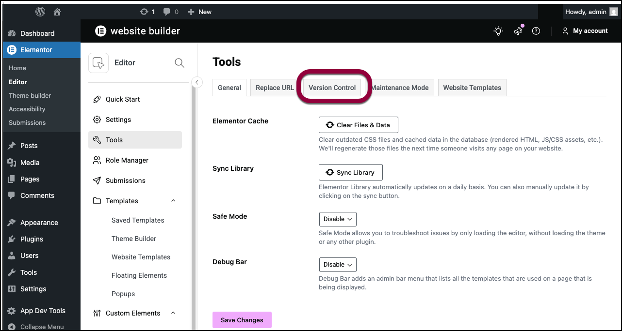Open Users in WordPress menu
Screen dimensions: 622x331
point(41,256)
